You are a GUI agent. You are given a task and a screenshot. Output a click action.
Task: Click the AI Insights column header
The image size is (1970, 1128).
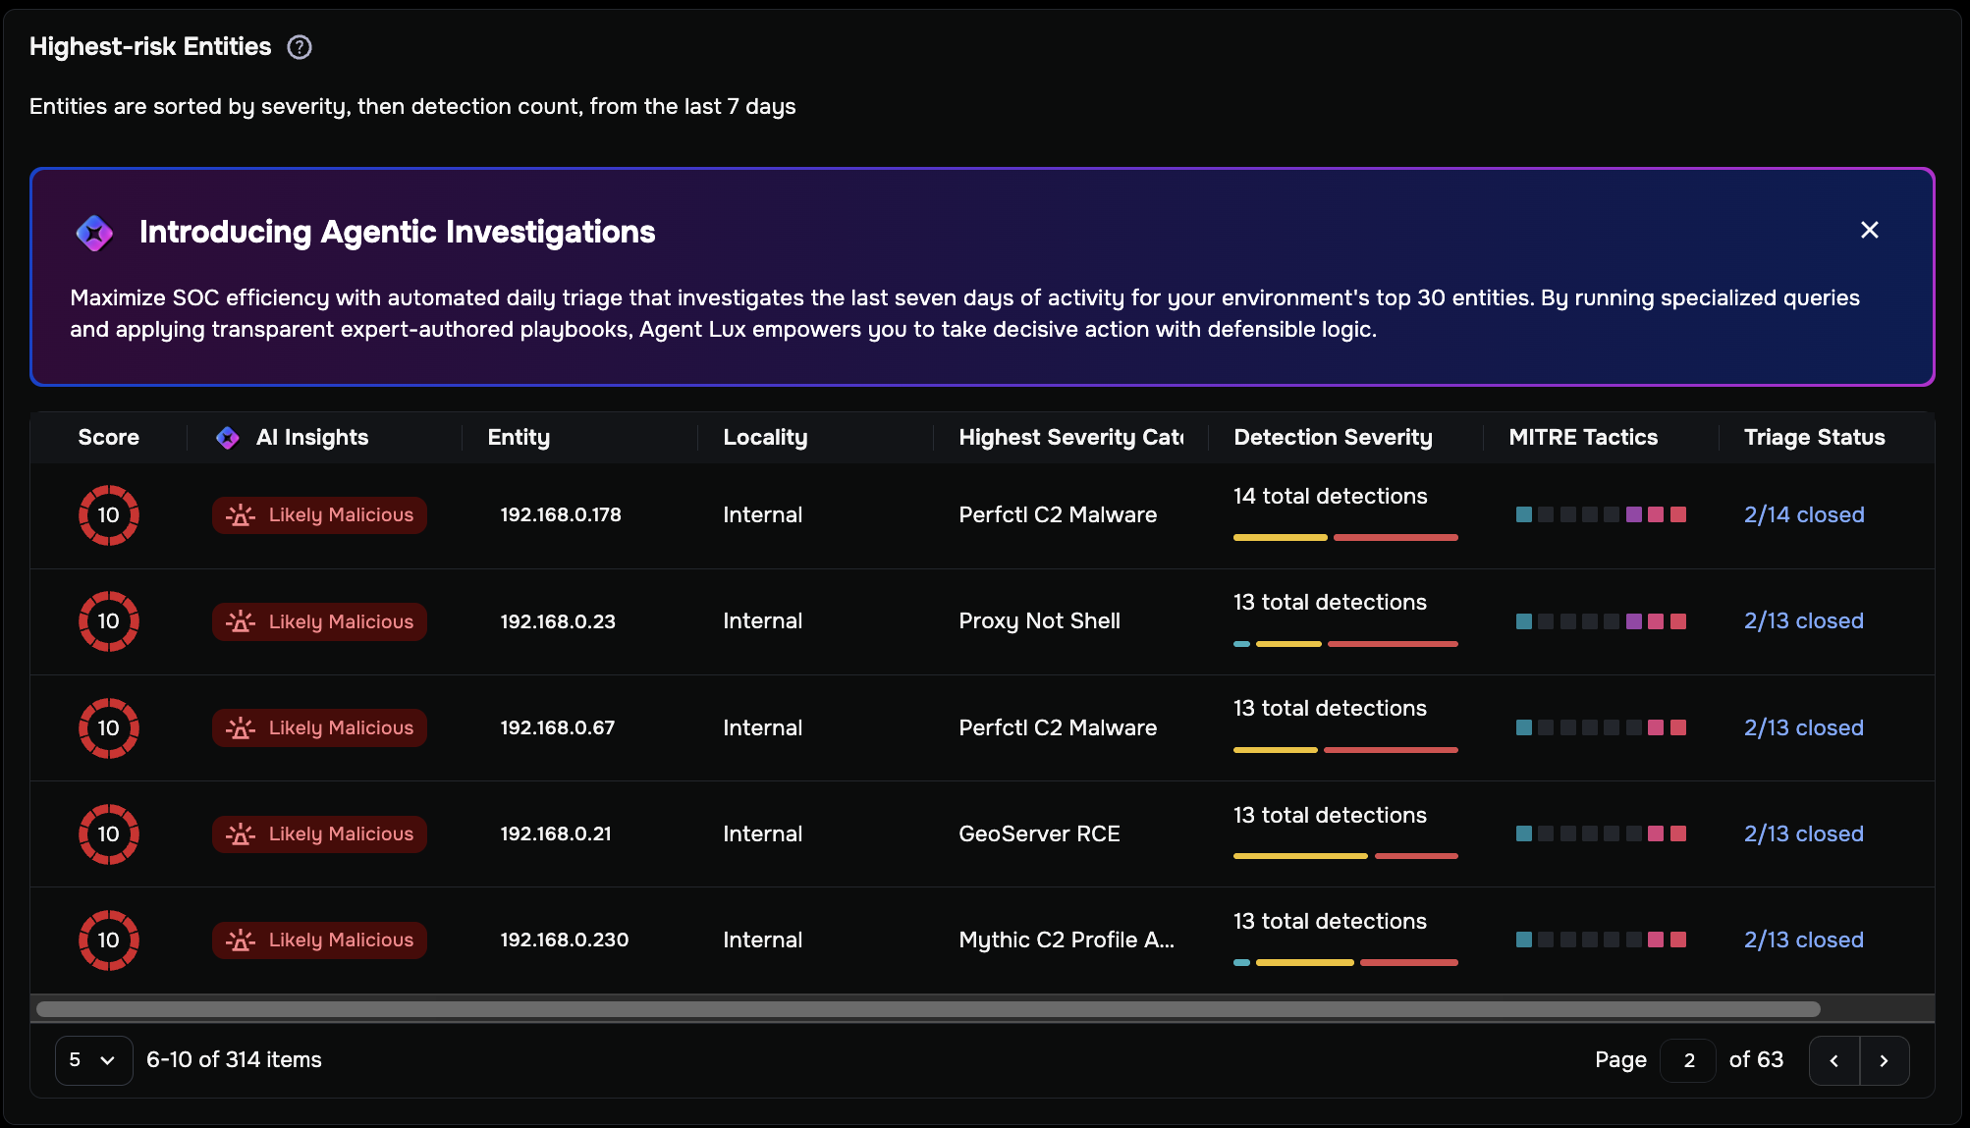(x=312, y=438)
